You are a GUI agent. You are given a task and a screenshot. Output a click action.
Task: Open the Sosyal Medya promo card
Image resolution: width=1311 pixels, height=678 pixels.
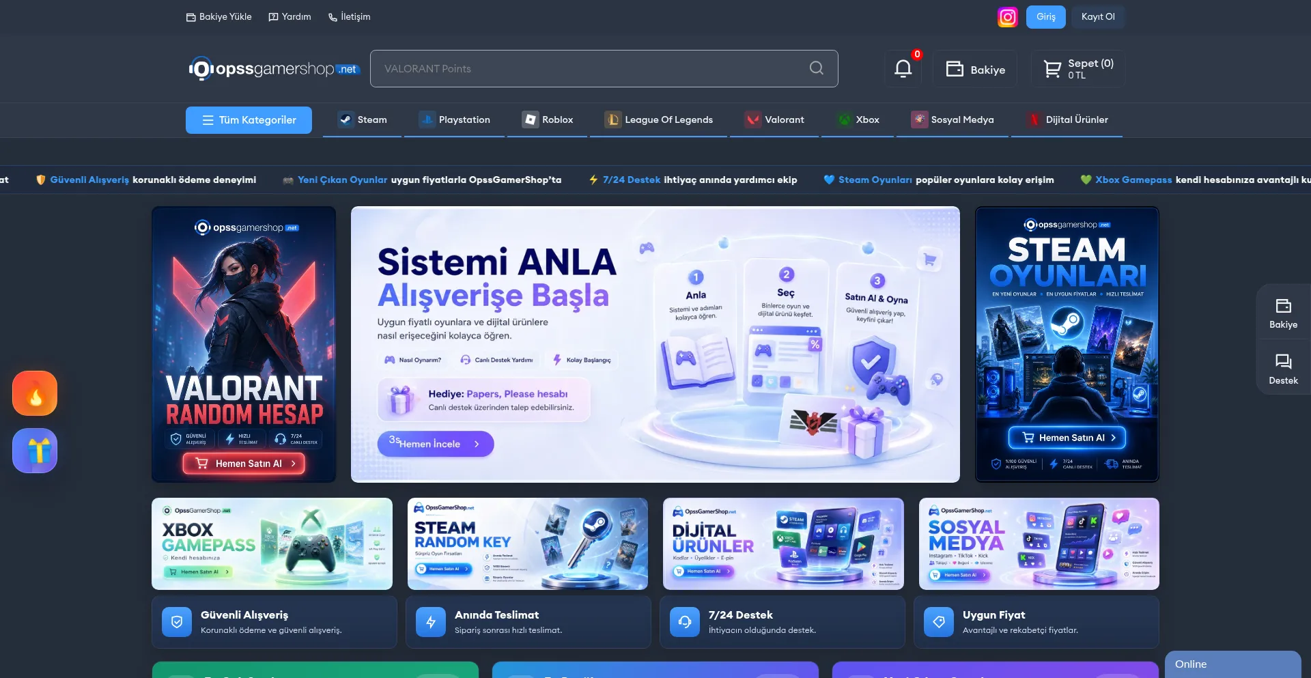1039,543
